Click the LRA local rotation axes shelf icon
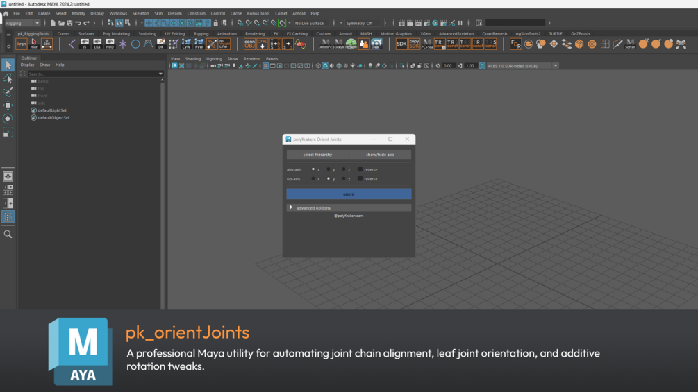 click(x=97, y=44)
